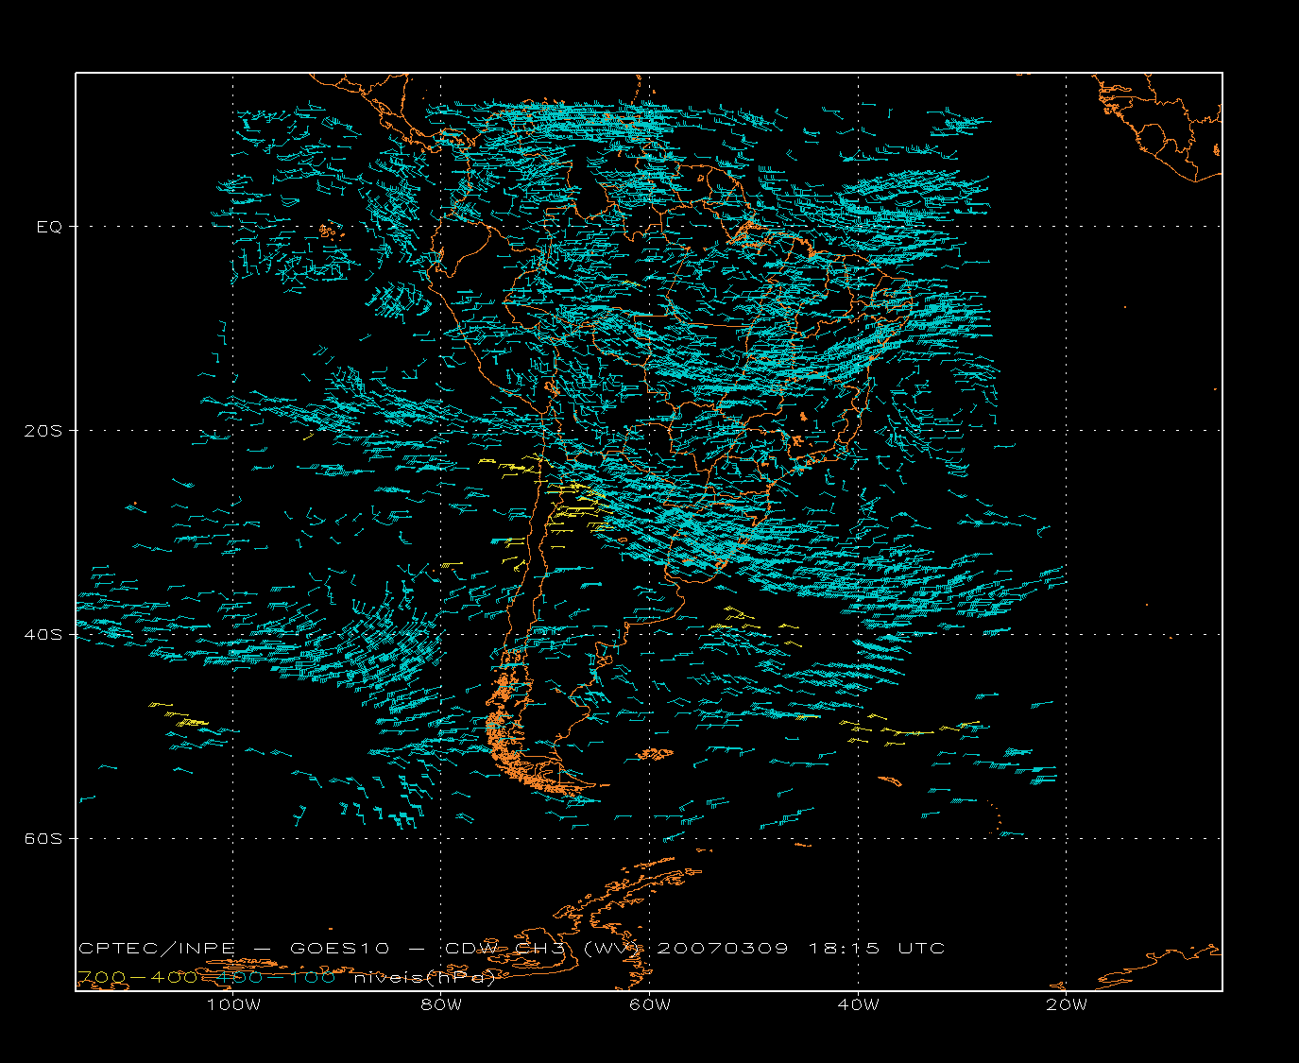This screenshot has width=1299, height=1063.
Task: Click the GOES10 satellite name text
Action: 338,949
